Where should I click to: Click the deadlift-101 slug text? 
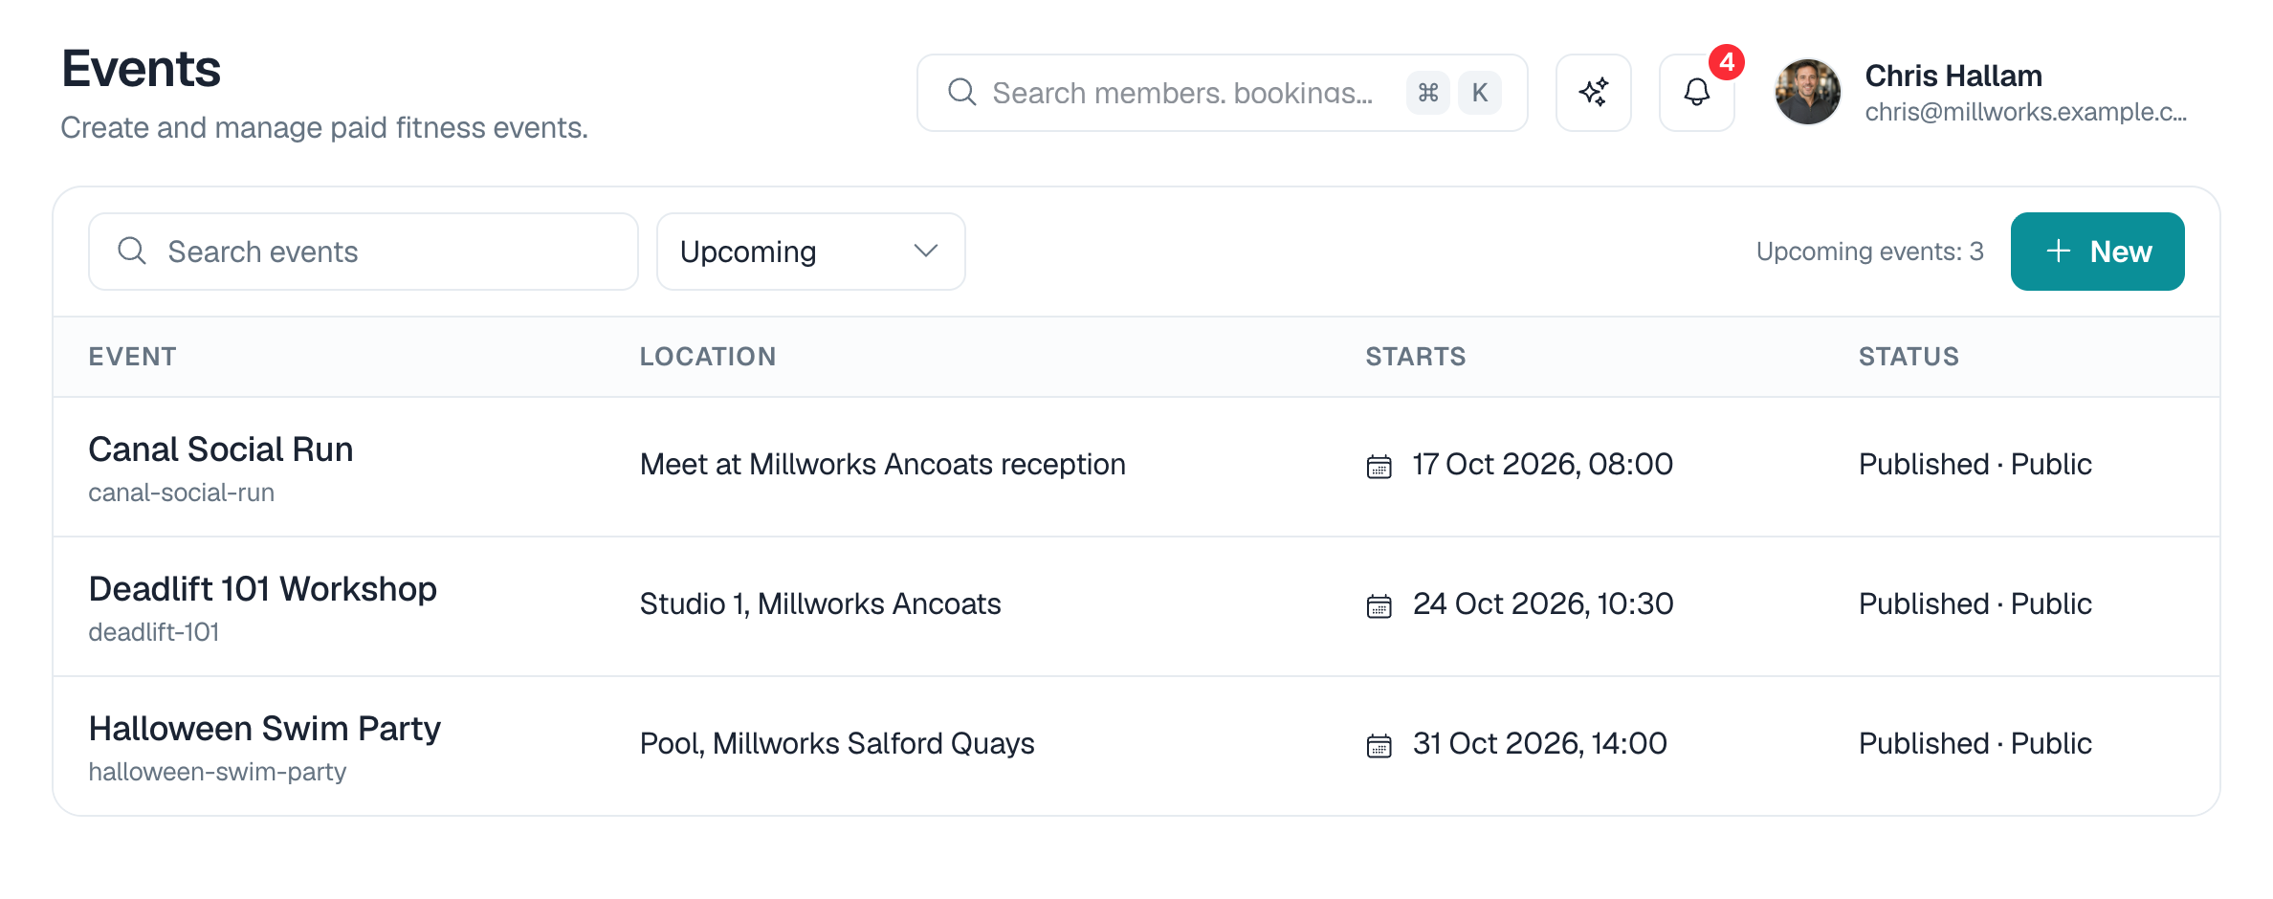click(x=154, y=632)
